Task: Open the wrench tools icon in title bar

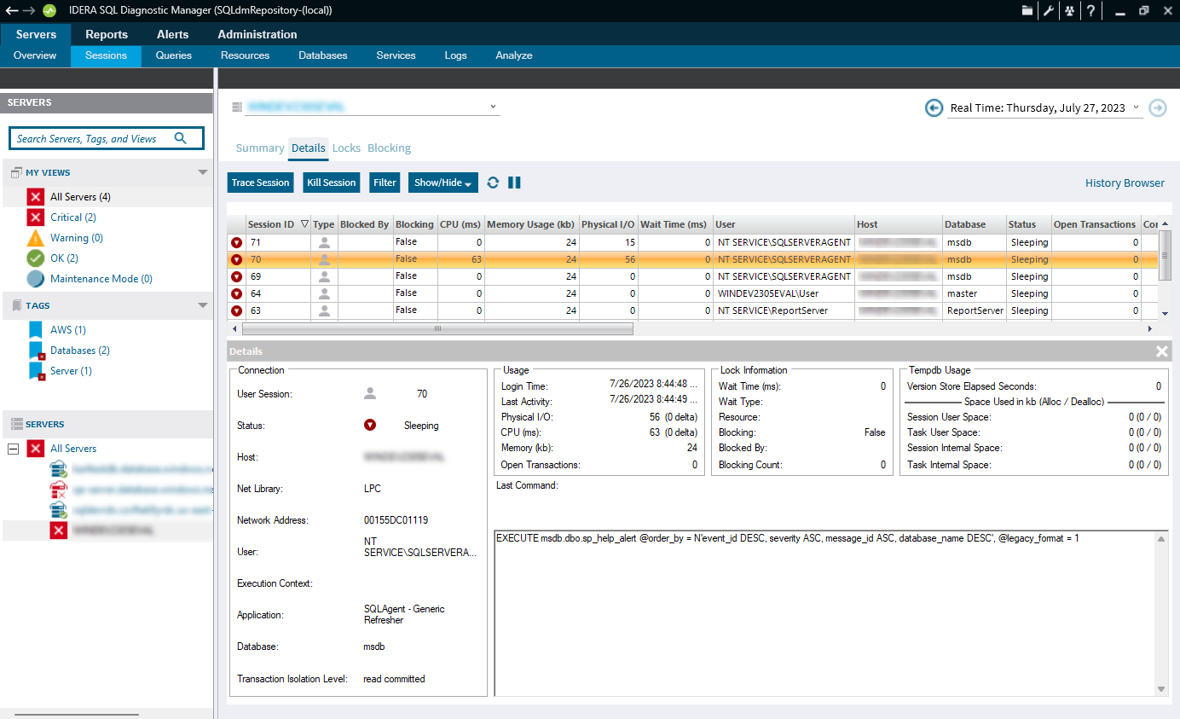Action: 1049,11
